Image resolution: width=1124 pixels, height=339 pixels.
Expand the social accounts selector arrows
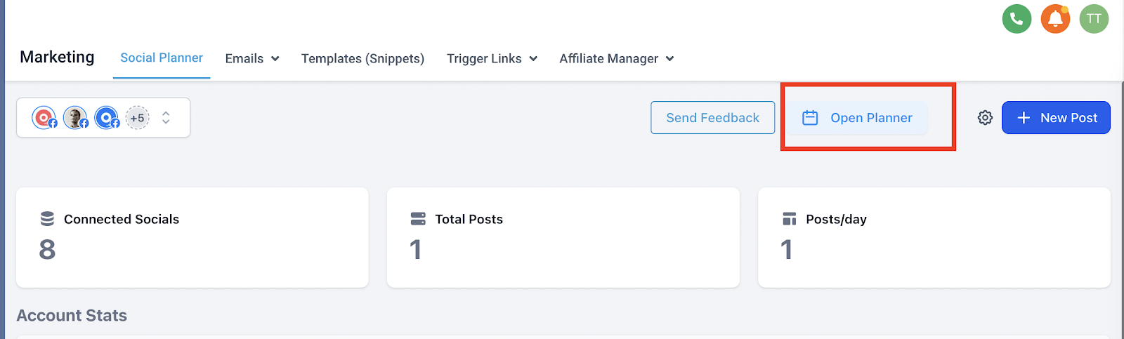(x=166, y=118)
